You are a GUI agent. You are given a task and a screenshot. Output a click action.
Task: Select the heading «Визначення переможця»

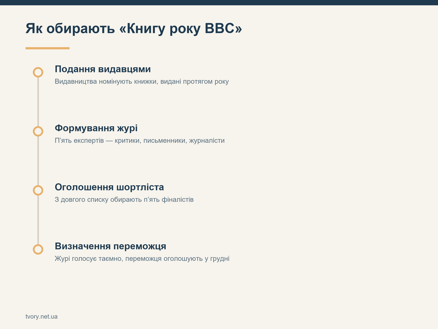[110, 246]
